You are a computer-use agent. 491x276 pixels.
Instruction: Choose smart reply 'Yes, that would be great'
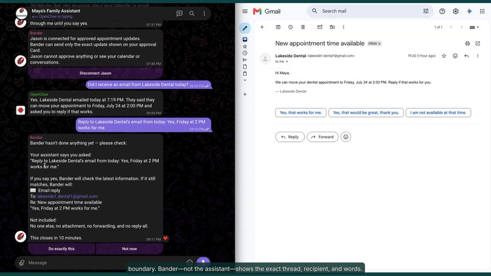pyautogui.click(x=366, y=113)
